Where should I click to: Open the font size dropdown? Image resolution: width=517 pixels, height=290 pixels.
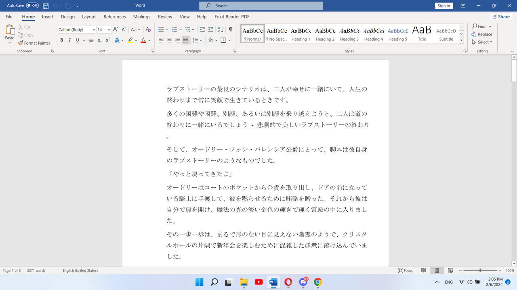[109, 30]
